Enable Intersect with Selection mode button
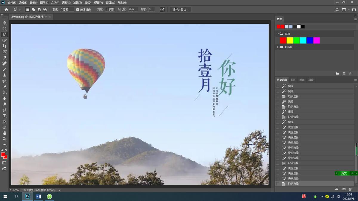Screen dimensions: 358x201 (45, 10)
